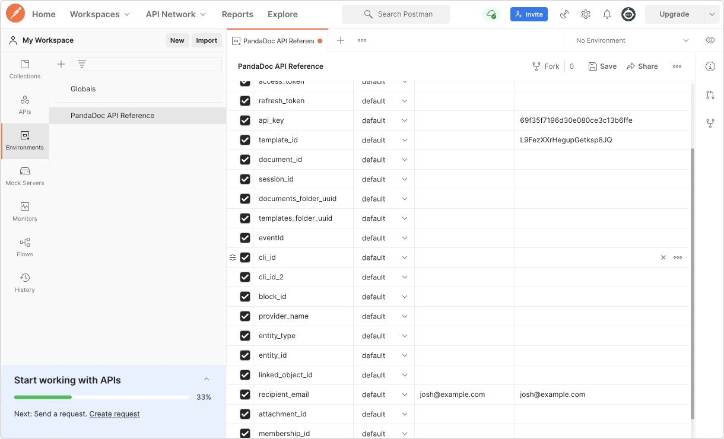Uncheck the template_id variable checkbox
Screen dimensions: 724x439
(245, 140)
